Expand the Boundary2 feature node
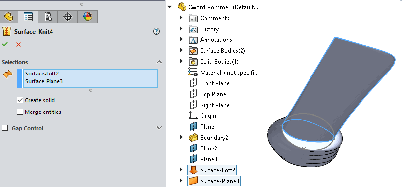The height and width of the screenshot is (187, 413). tap(181, 137)
